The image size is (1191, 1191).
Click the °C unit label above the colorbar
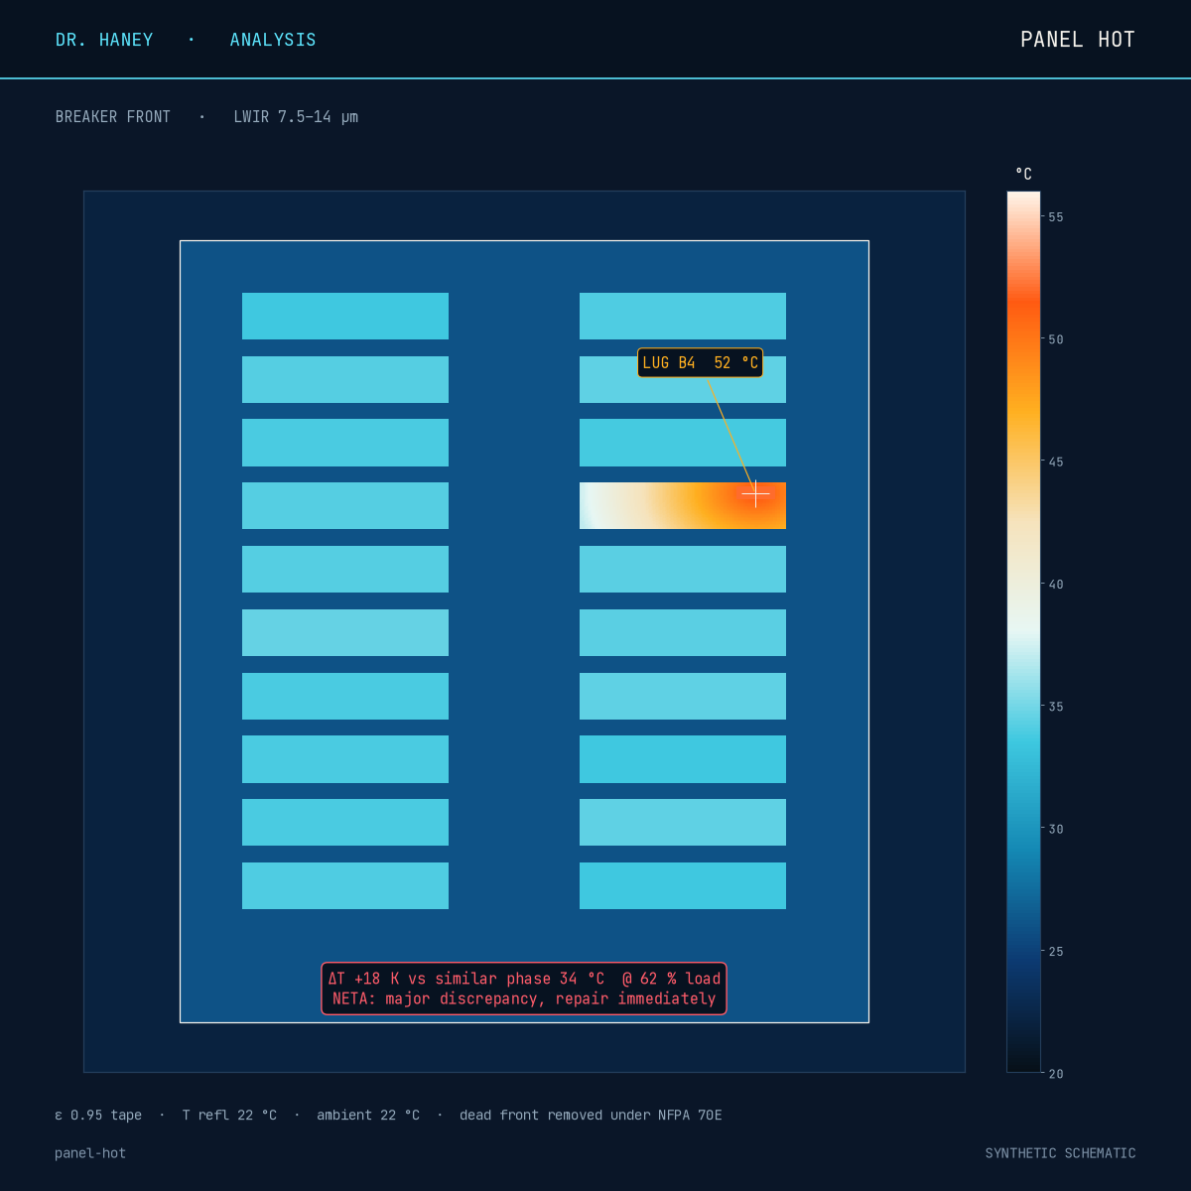point(1024,174)
